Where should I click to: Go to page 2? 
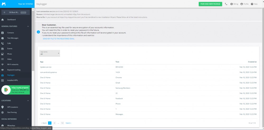click(54, 123)
